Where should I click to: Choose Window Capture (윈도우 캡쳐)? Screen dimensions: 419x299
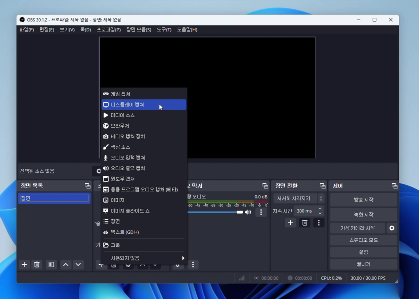144,179
